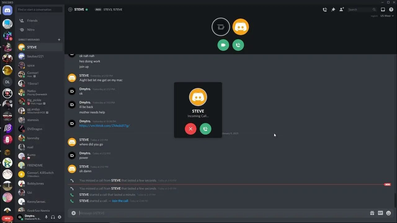The height and width of the screenshot is (223, 397).
Task: Open the baubau1221 direct message
Action: (40, 56)
